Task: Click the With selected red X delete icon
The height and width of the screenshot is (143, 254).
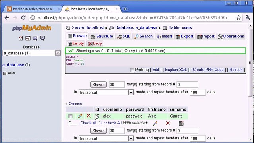Action: (x=168, y=123)
